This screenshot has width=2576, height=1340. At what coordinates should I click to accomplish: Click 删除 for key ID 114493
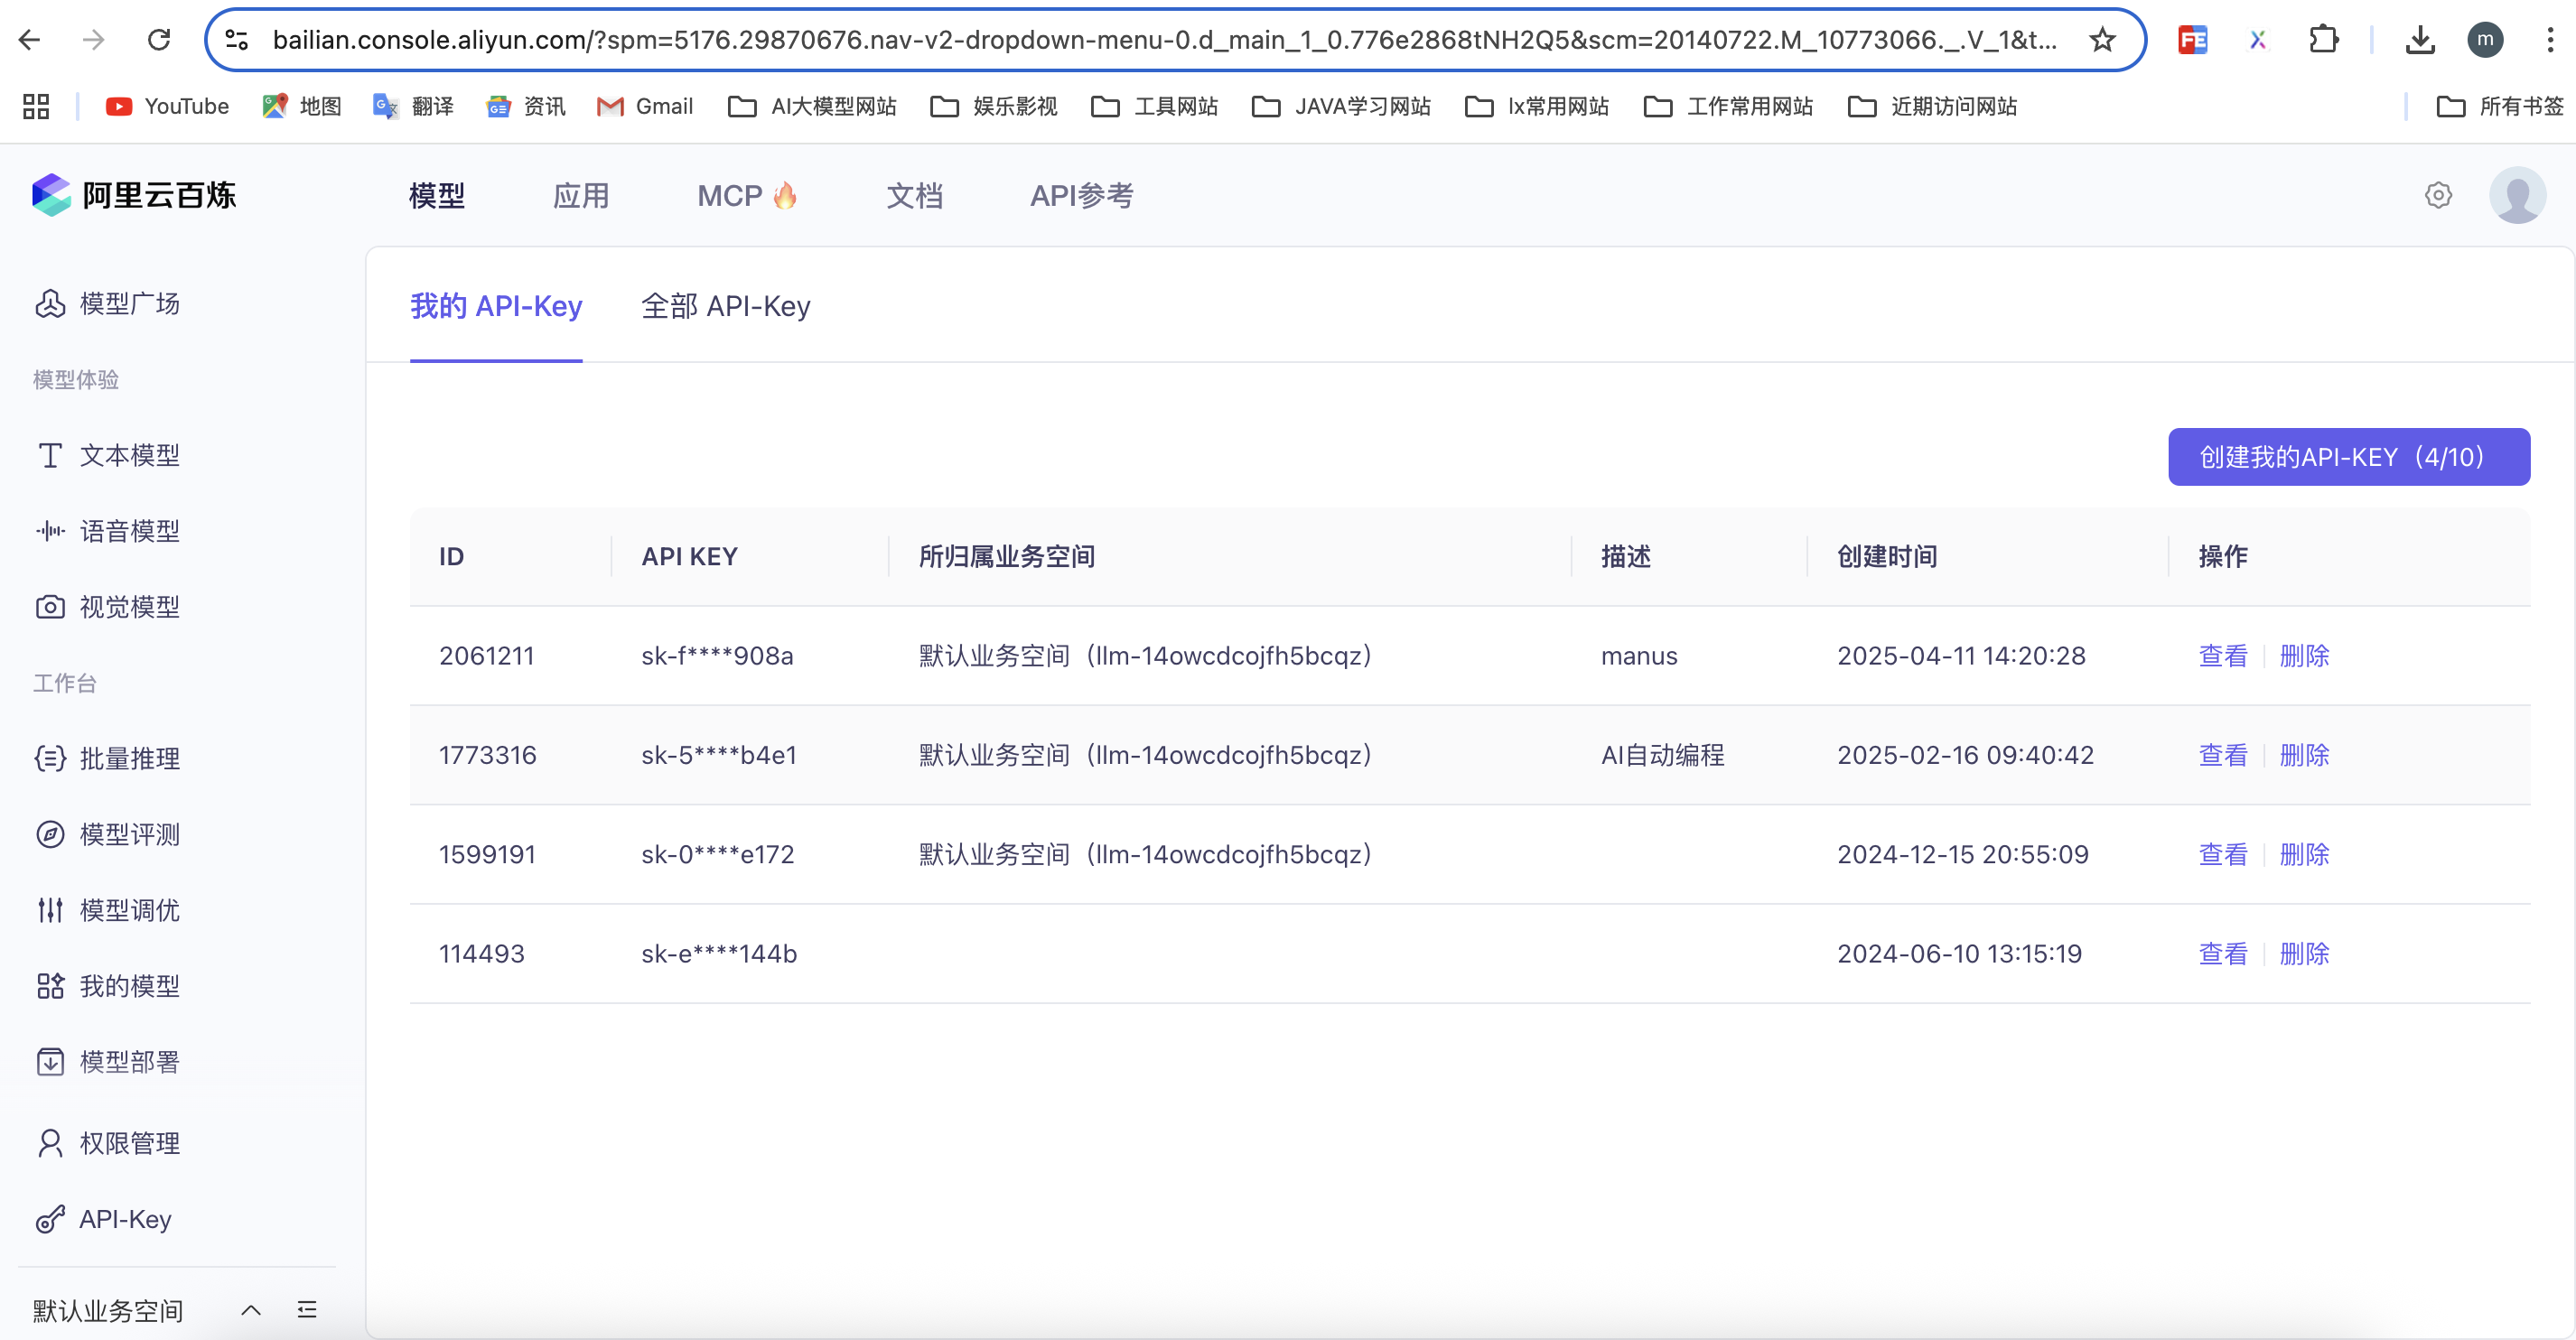click(2304, 954)
